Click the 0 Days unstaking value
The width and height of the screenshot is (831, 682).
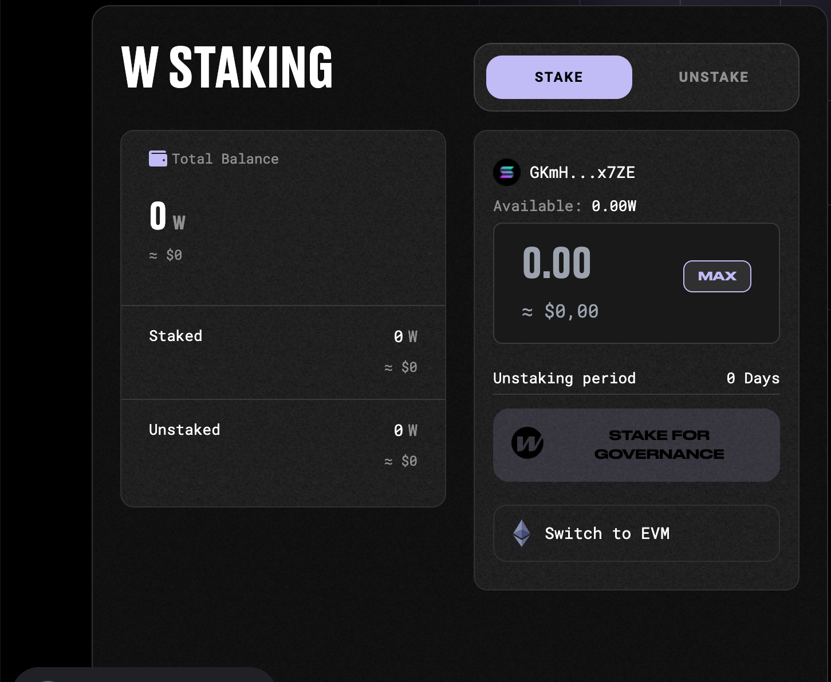[753, 378]
